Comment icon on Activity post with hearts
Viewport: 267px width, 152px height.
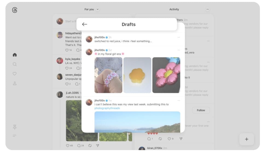[149, 139]
